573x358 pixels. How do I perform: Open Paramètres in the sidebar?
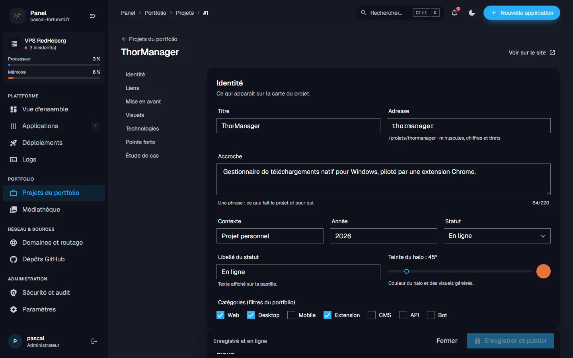point(54,309)
